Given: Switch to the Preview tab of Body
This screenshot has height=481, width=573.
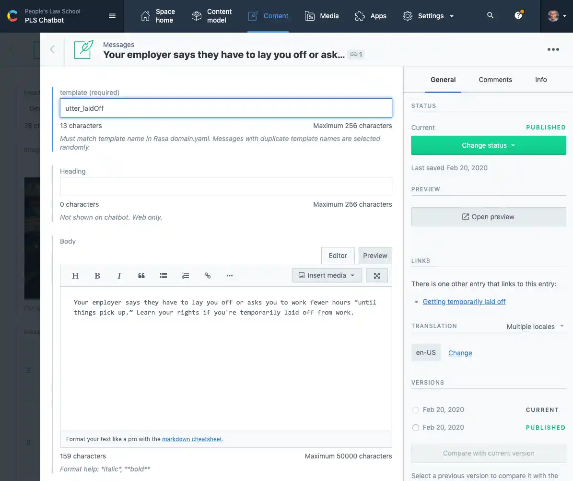Looking at the screenshot, I should (375, 256).
